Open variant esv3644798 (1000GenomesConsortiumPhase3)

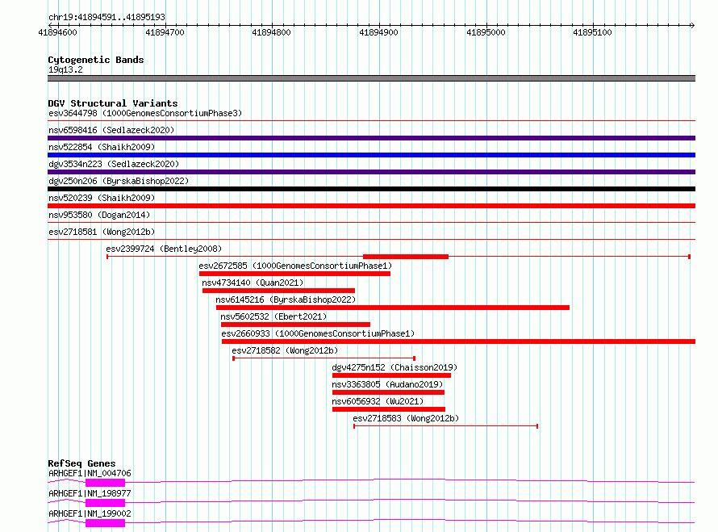point(145,113)
